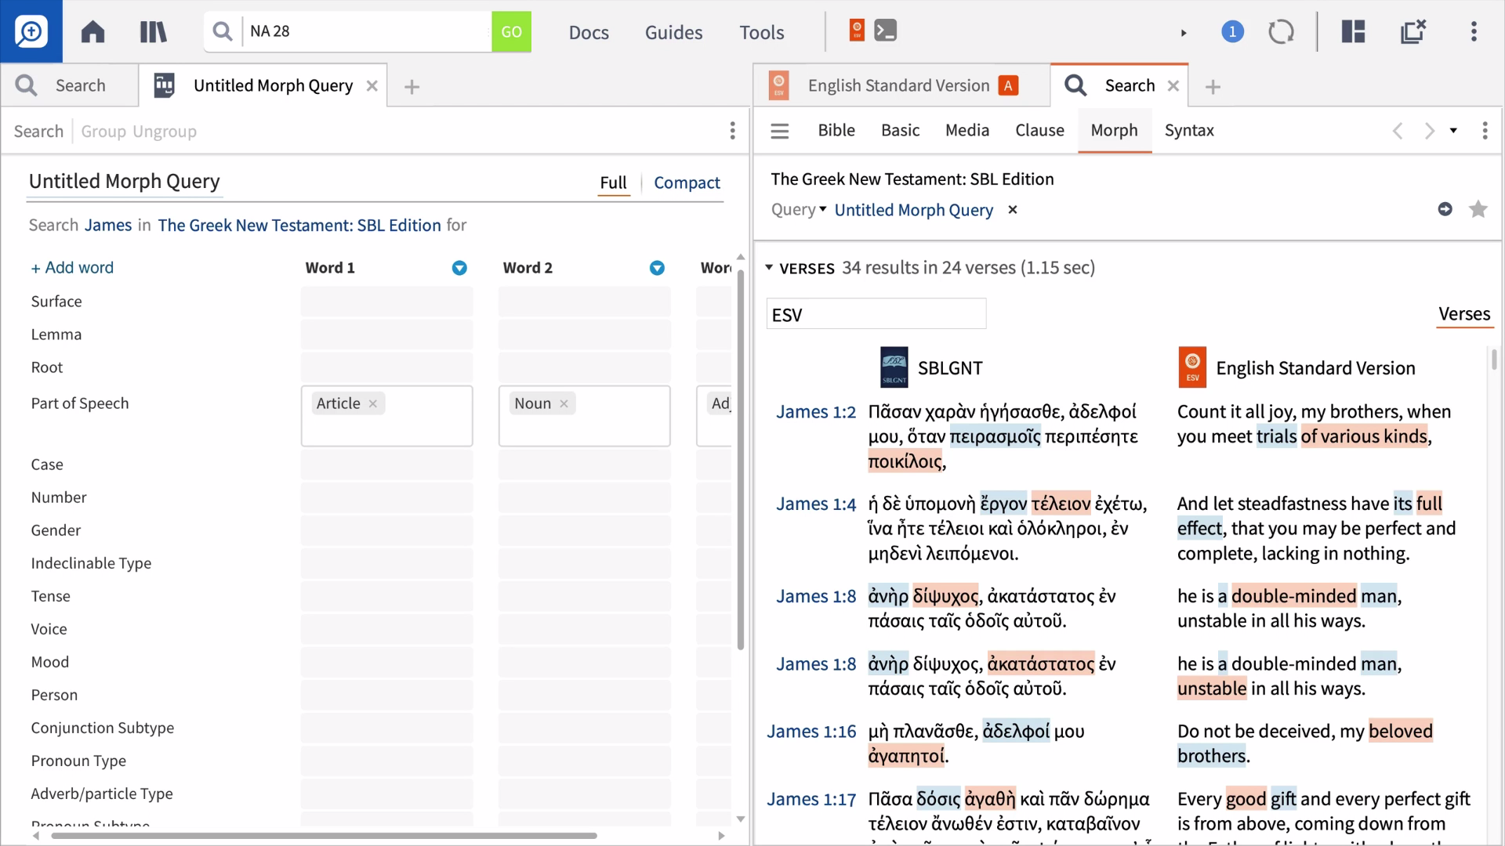Image resolution: width=1505 pixels, height=846 pixels.
Task: Switch to the left Search tab
Action: coord(69,85)
